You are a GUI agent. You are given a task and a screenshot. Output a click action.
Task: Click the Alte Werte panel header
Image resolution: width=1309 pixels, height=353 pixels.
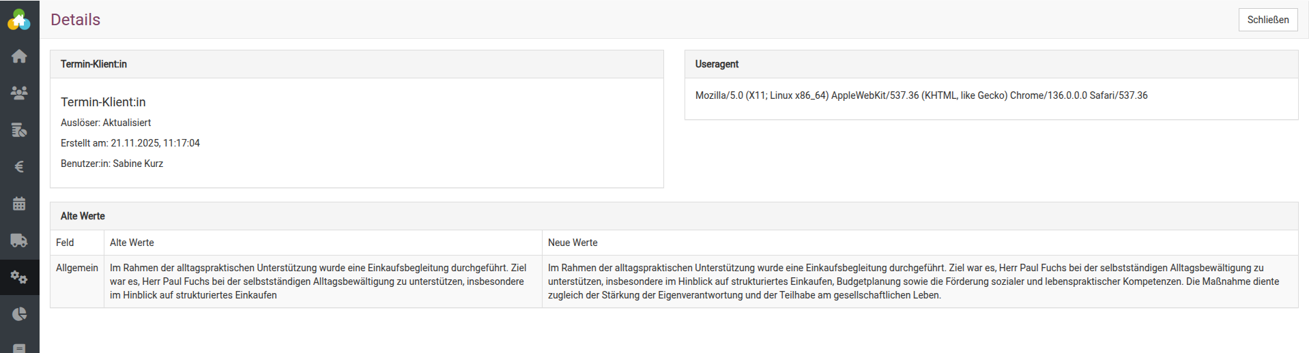tap(83, 216)
